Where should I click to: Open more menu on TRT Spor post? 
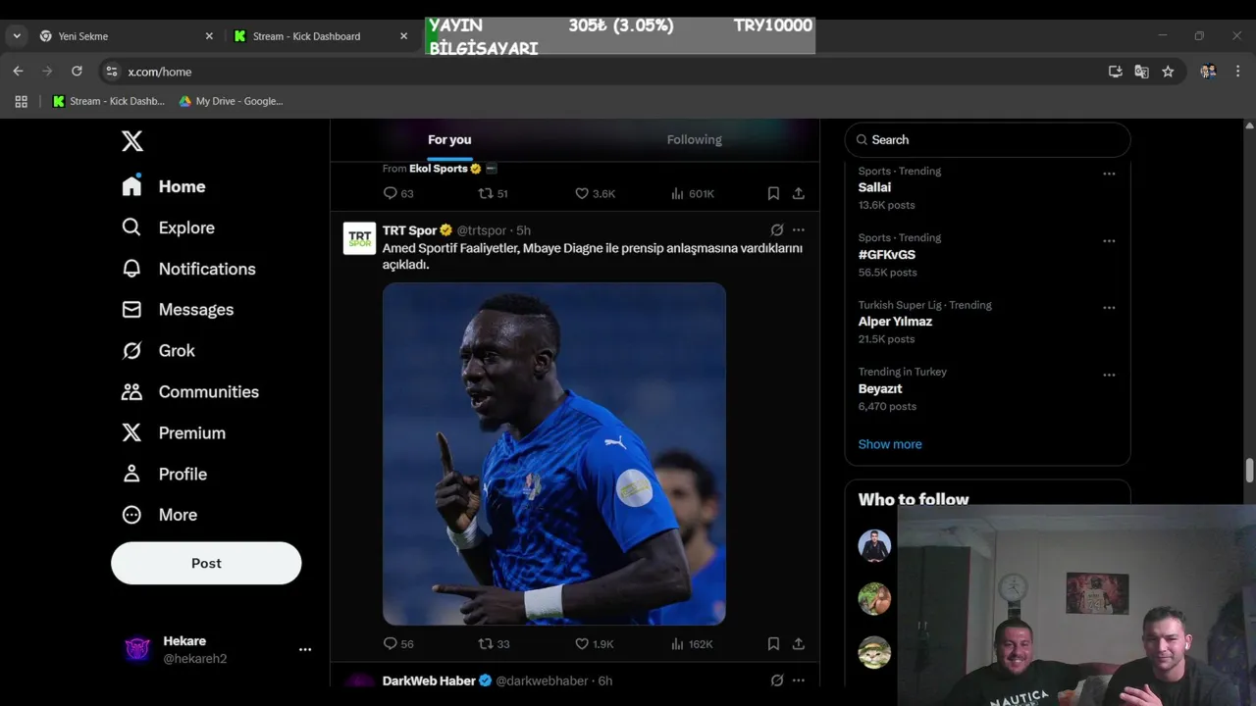pos(799,230)
